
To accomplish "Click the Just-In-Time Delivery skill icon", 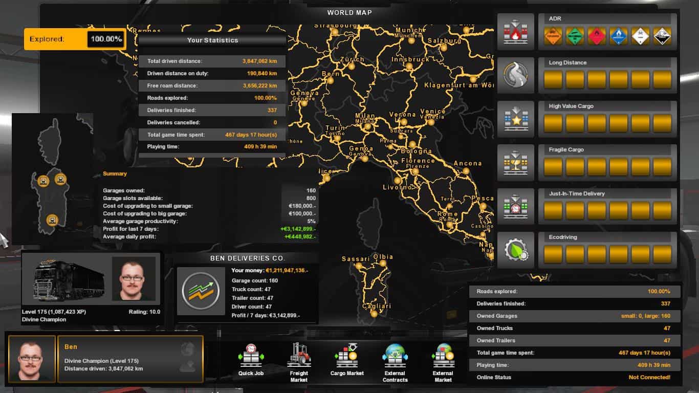I will click(515, 206).
